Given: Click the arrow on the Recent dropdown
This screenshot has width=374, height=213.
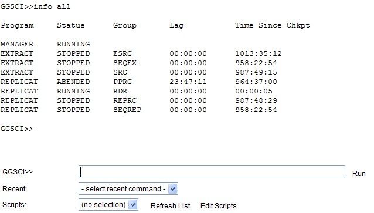Looking at the screenshot, I should point(173,189).
